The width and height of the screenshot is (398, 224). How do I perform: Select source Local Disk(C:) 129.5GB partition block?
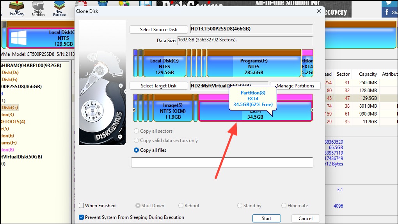165,64
